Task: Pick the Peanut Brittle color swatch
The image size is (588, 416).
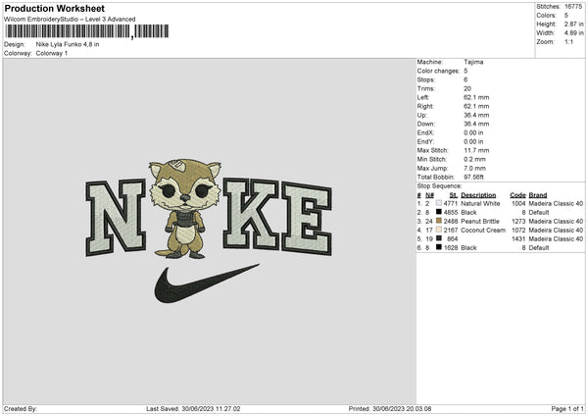Action: click(x=439, y=221)
